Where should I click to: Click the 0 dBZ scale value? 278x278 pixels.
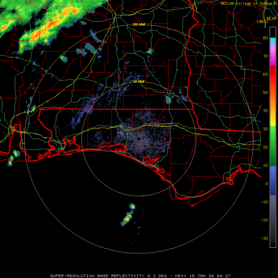[x=267, y=184]
